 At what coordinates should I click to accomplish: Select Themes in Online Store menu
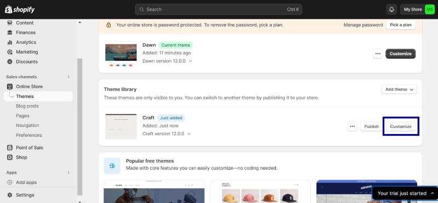coord(38,96)
